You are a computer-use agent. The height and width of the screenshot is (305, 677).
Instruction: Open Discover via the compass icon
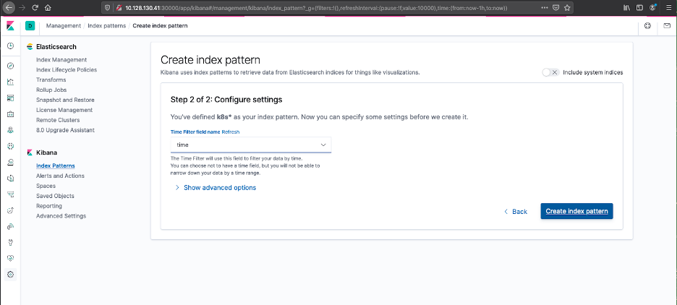pos(11,66)
